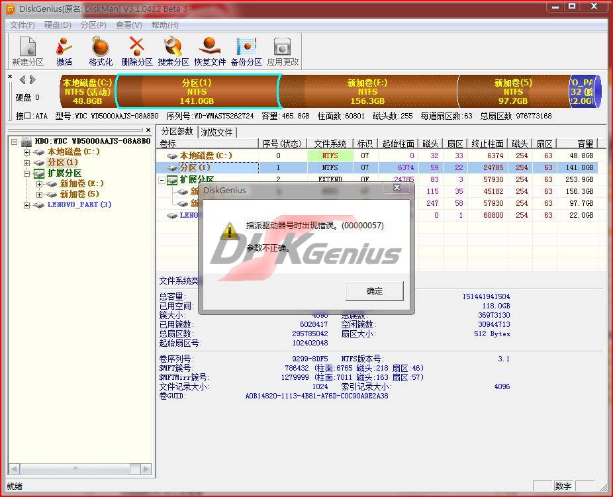Viewport: 613px width, 497px height.
Task: Collapse the HD0:WDC WD5000AAJS tree node
Action: point(15,142)
